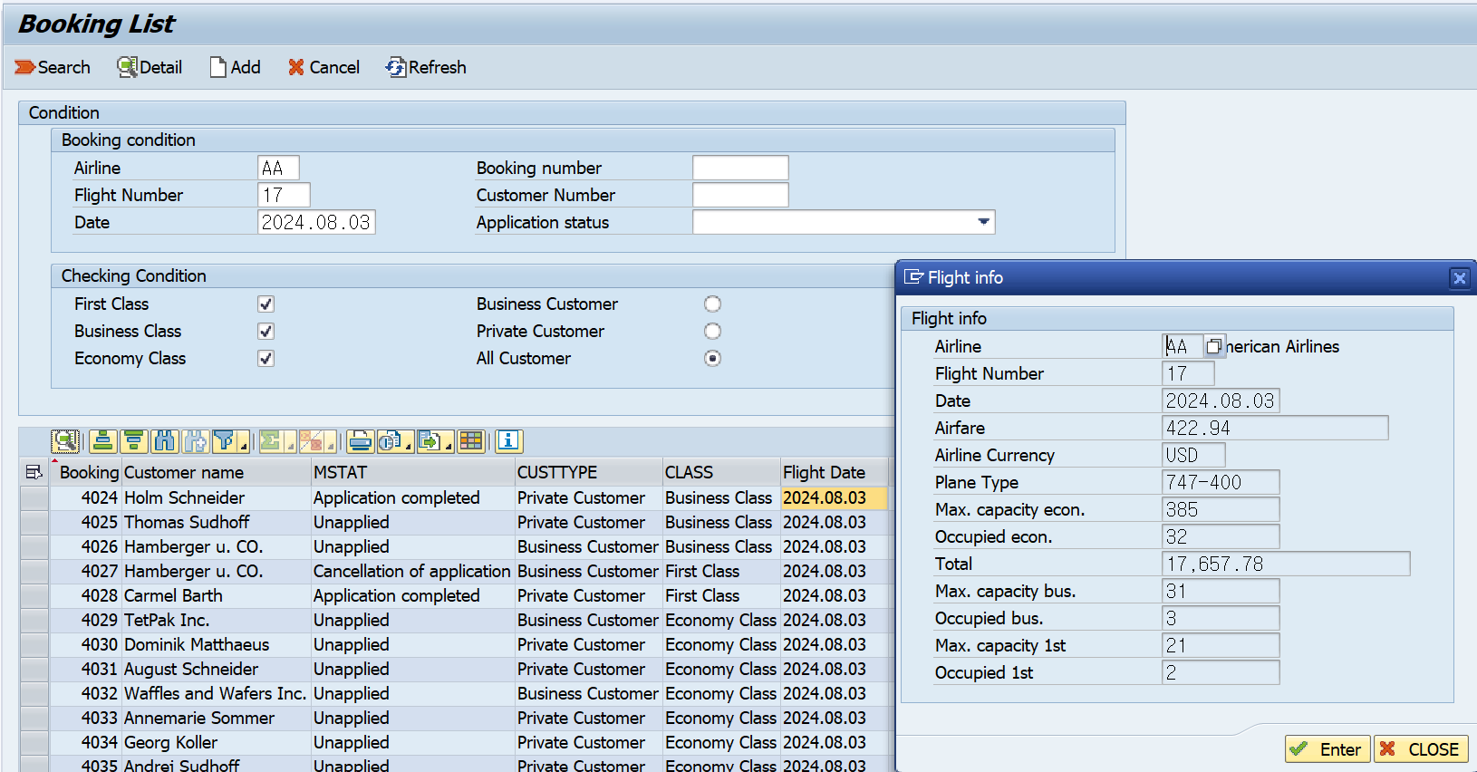
Task: Click the Export icon in grid toolbar
Action: pyautogui.click(x=430, y=441)
